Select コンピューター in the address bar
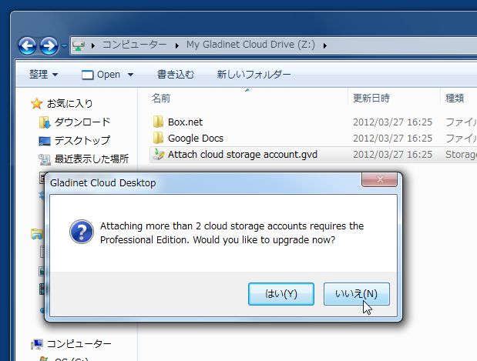Viewport: 477px width, 361px height. [x=134, y=45]
